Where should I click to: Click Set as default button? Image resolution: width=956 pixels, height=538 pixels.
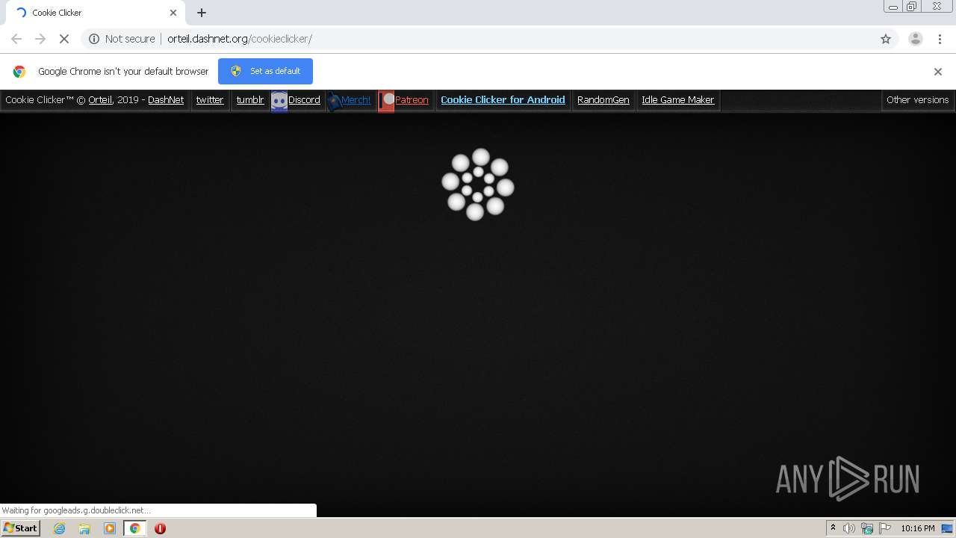265,71
